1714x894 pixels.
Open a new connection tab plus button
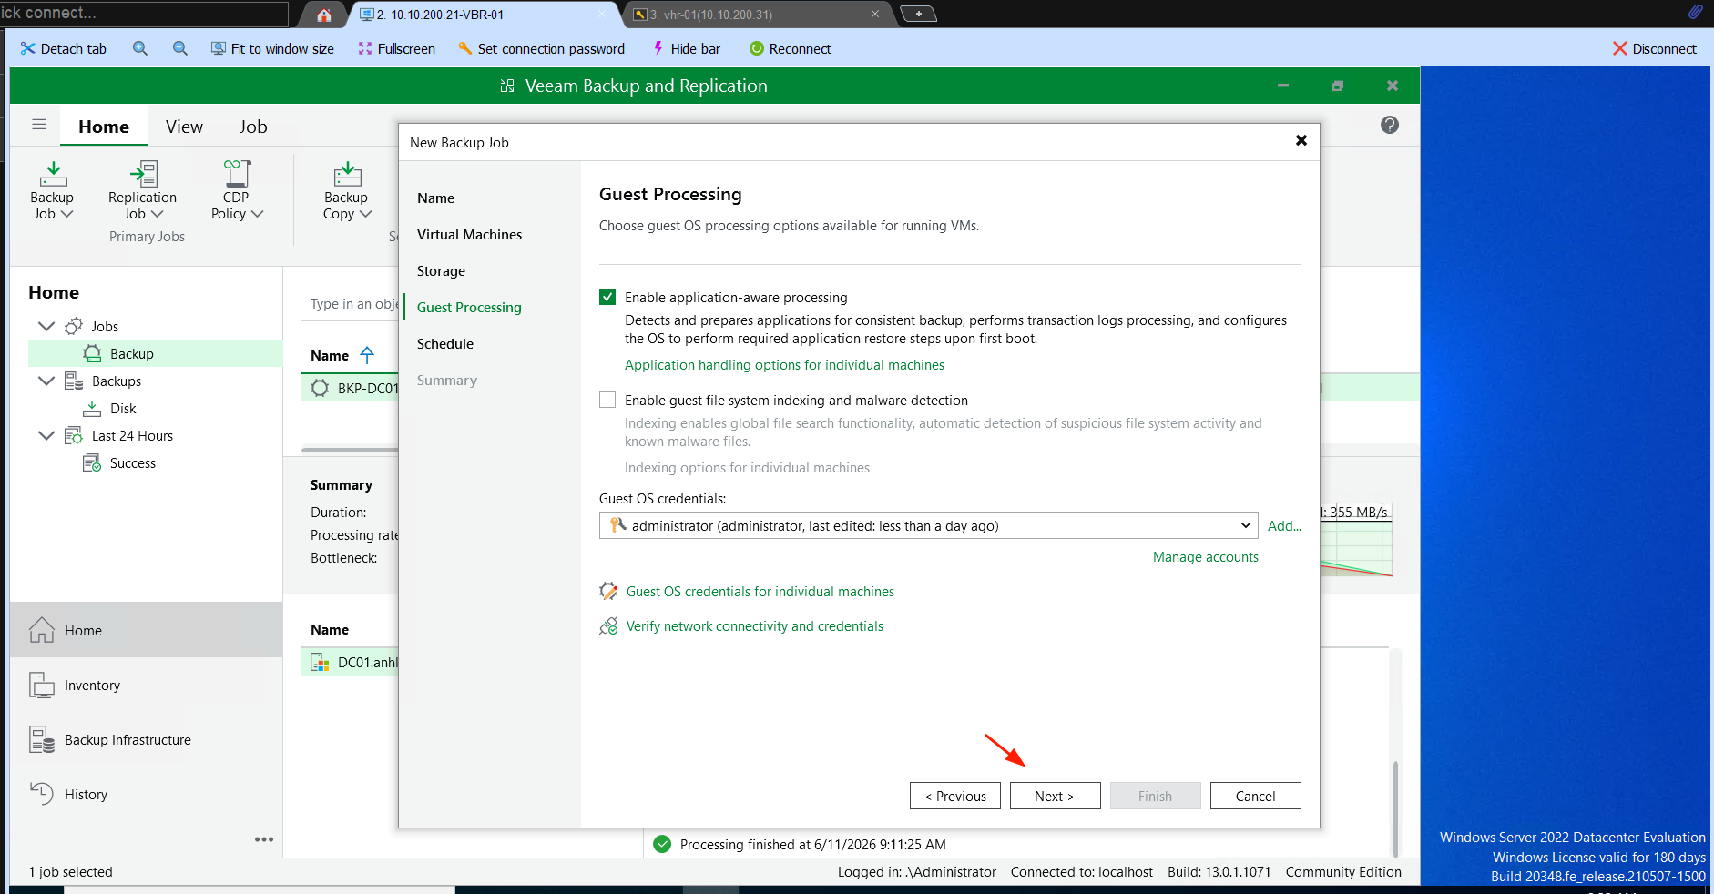[x=918, y=14]
